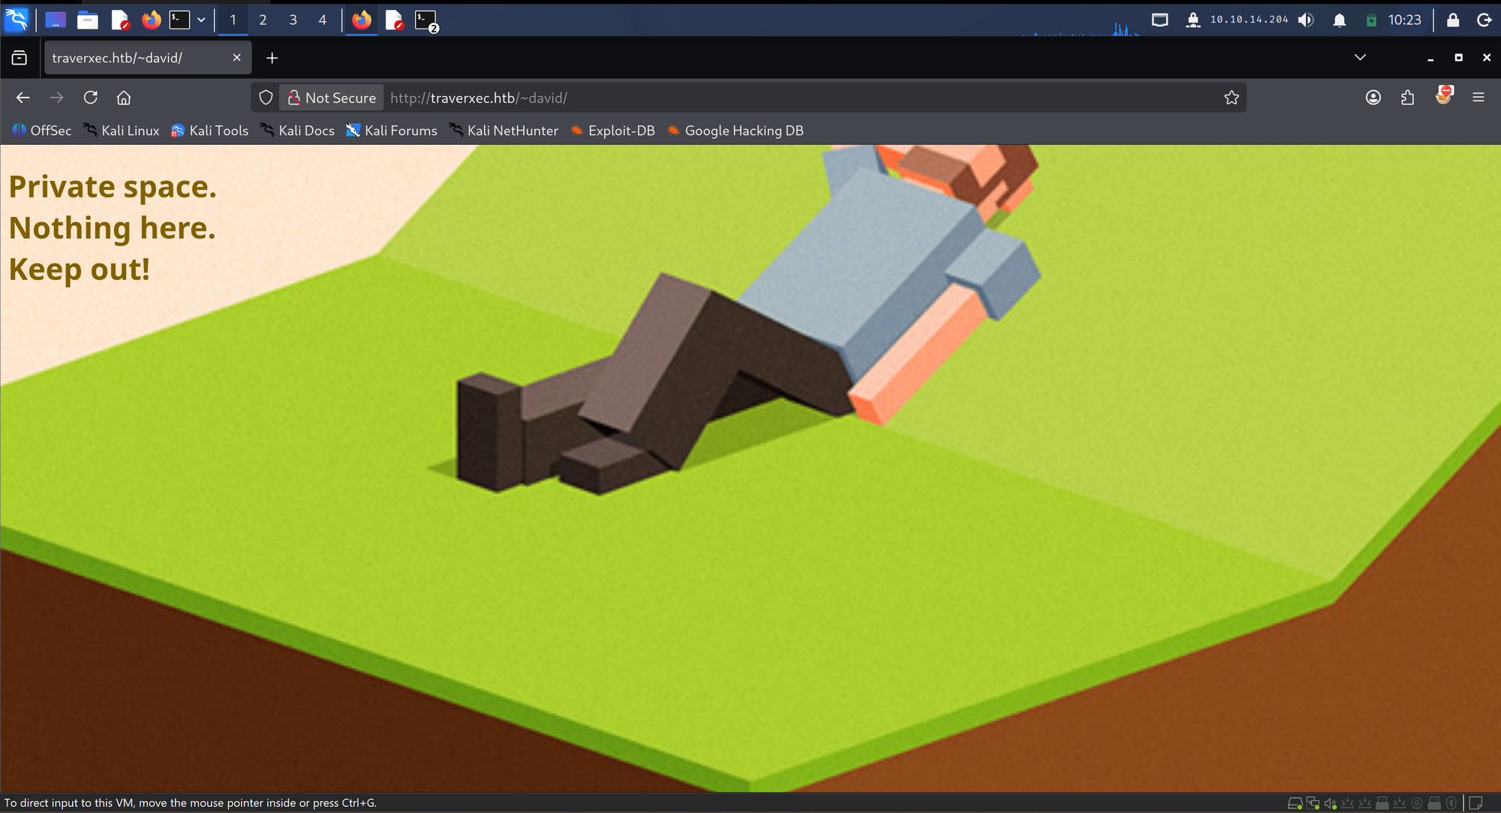This screenshot has height=813, width=1501.
Task: Go back one page
Action: [x=23, y=98]
